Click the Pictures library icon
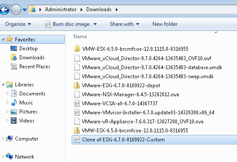Image resolution: width=237 pixels, height=162 pixels. (14, 112)
